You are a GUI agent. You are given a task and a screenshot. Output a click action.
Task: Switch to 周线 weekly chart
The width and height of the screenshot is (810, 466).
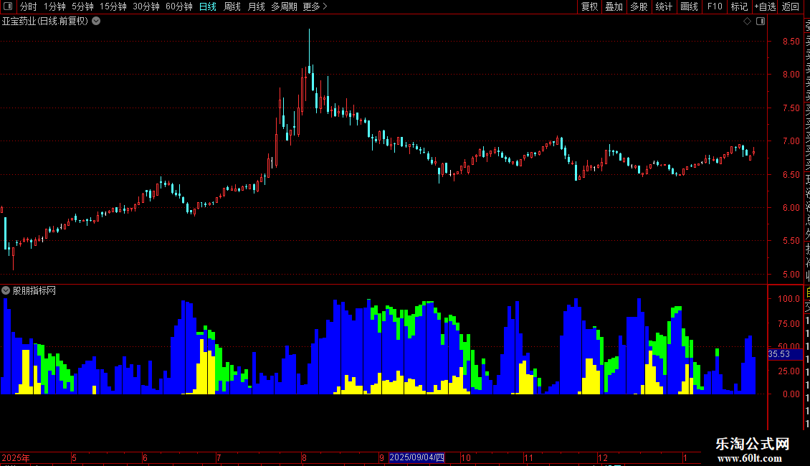tap(232, 6)
